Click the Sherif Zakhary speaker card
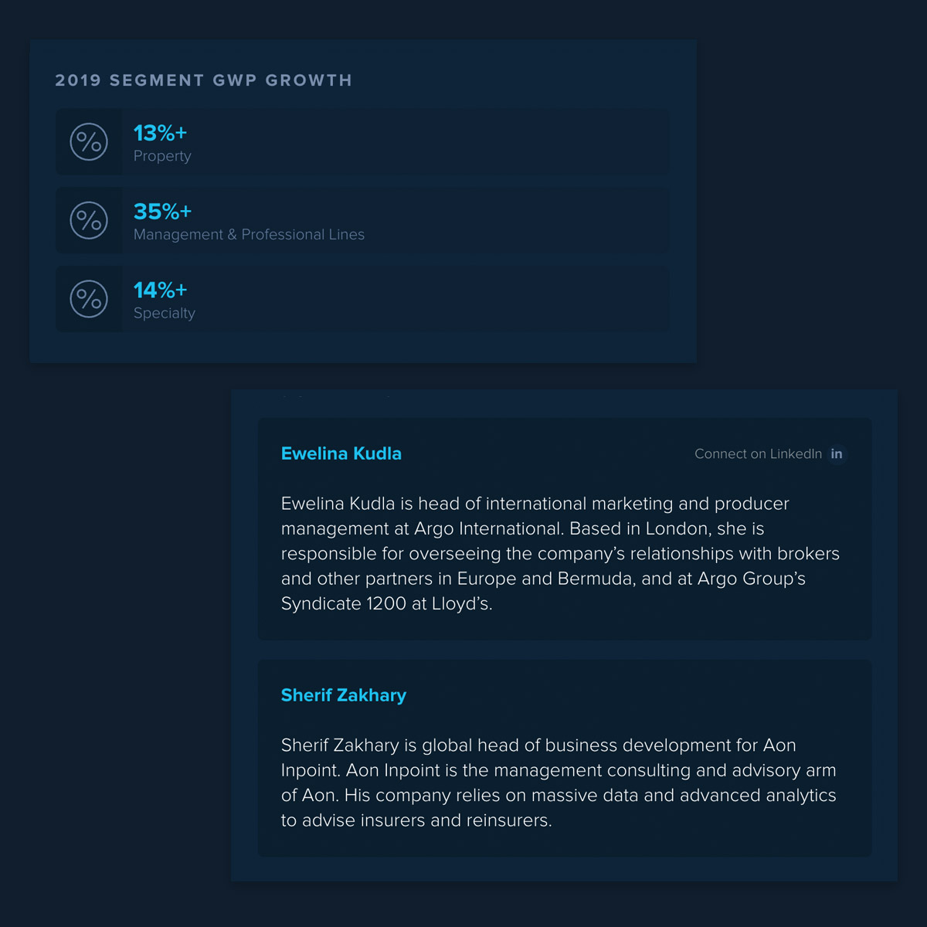The image size is (927, 927). (565, 758)
